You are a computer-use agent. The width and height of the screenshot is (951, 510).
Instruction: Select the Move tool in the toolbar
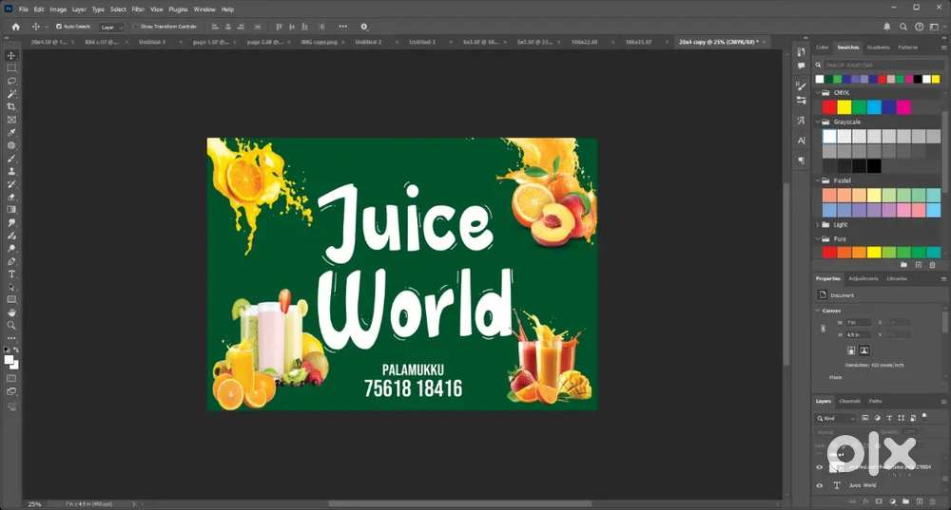click(11, 56)
